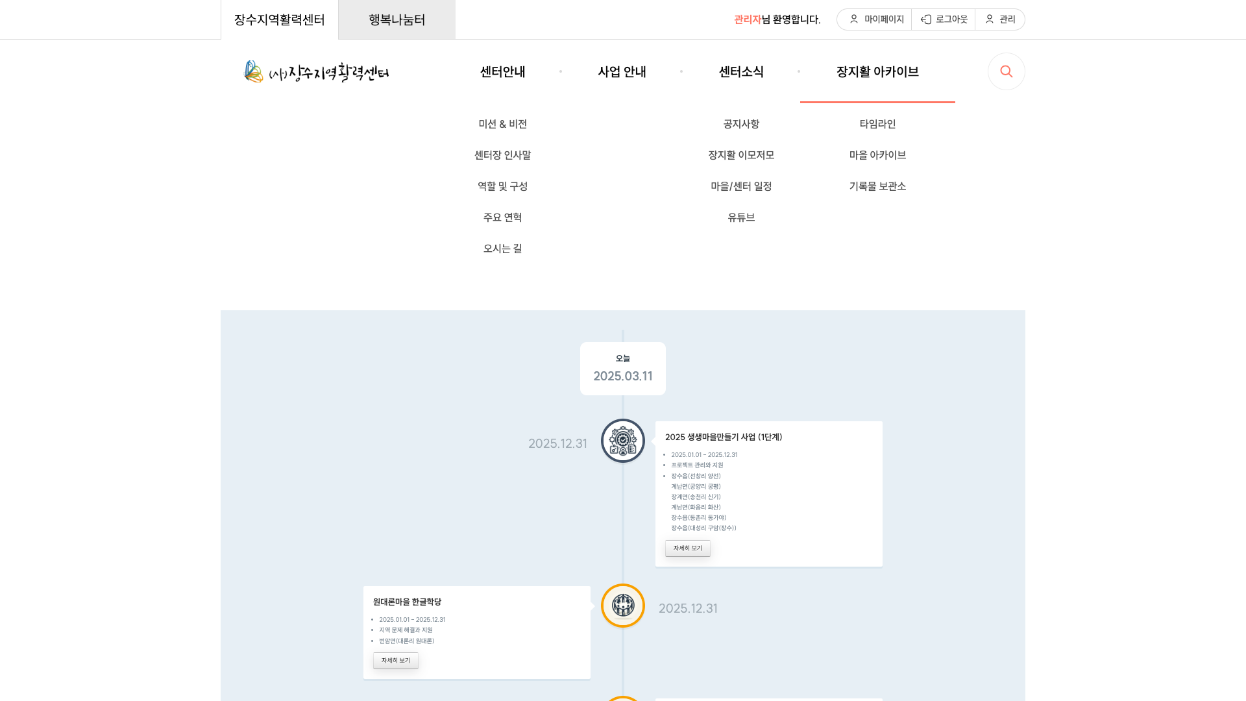Click 자세히 보기 in 원대론마을 한글학당 card
This screenshot has width=1246, height=701.
396,661
